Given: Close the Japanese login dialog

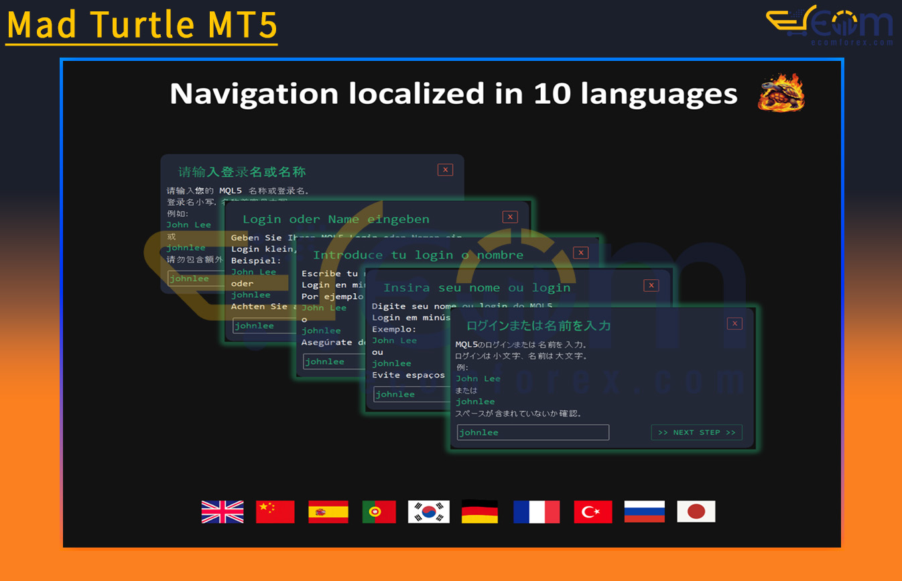Looking at the screenshot, I should point(734,324).
